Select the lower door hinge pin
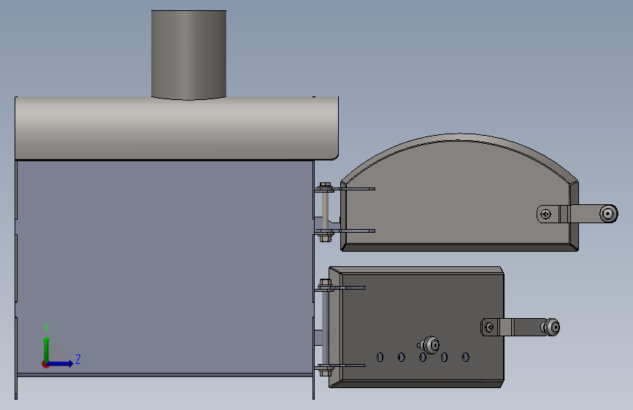The height and width of the screenshot is (410, 633). (x=324, y=327)
